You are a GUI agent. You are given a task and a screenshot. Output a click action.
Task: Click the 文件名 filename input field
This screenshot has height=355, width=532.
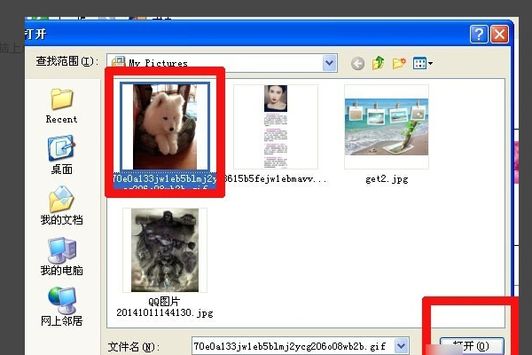click(x=293, y=346)
